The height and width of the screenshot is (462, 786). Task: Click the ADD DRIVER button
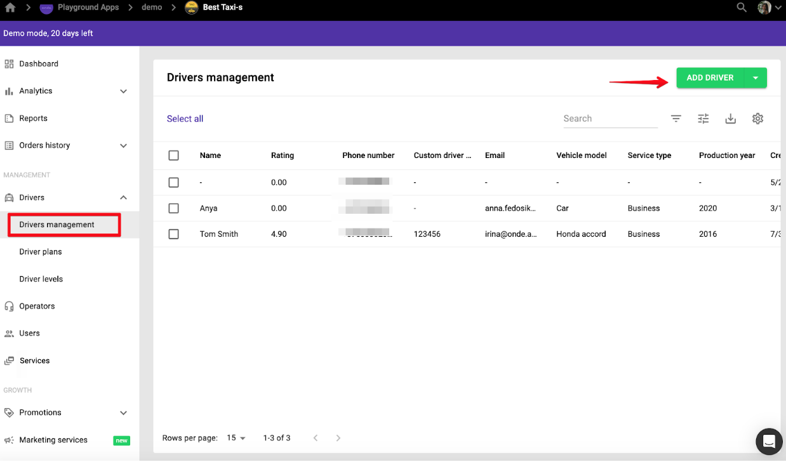click(x=710, y=78)
